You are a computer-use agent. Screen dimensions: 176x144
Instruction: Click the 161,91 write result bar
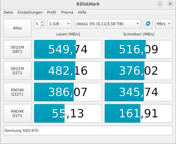click(138, 114)
